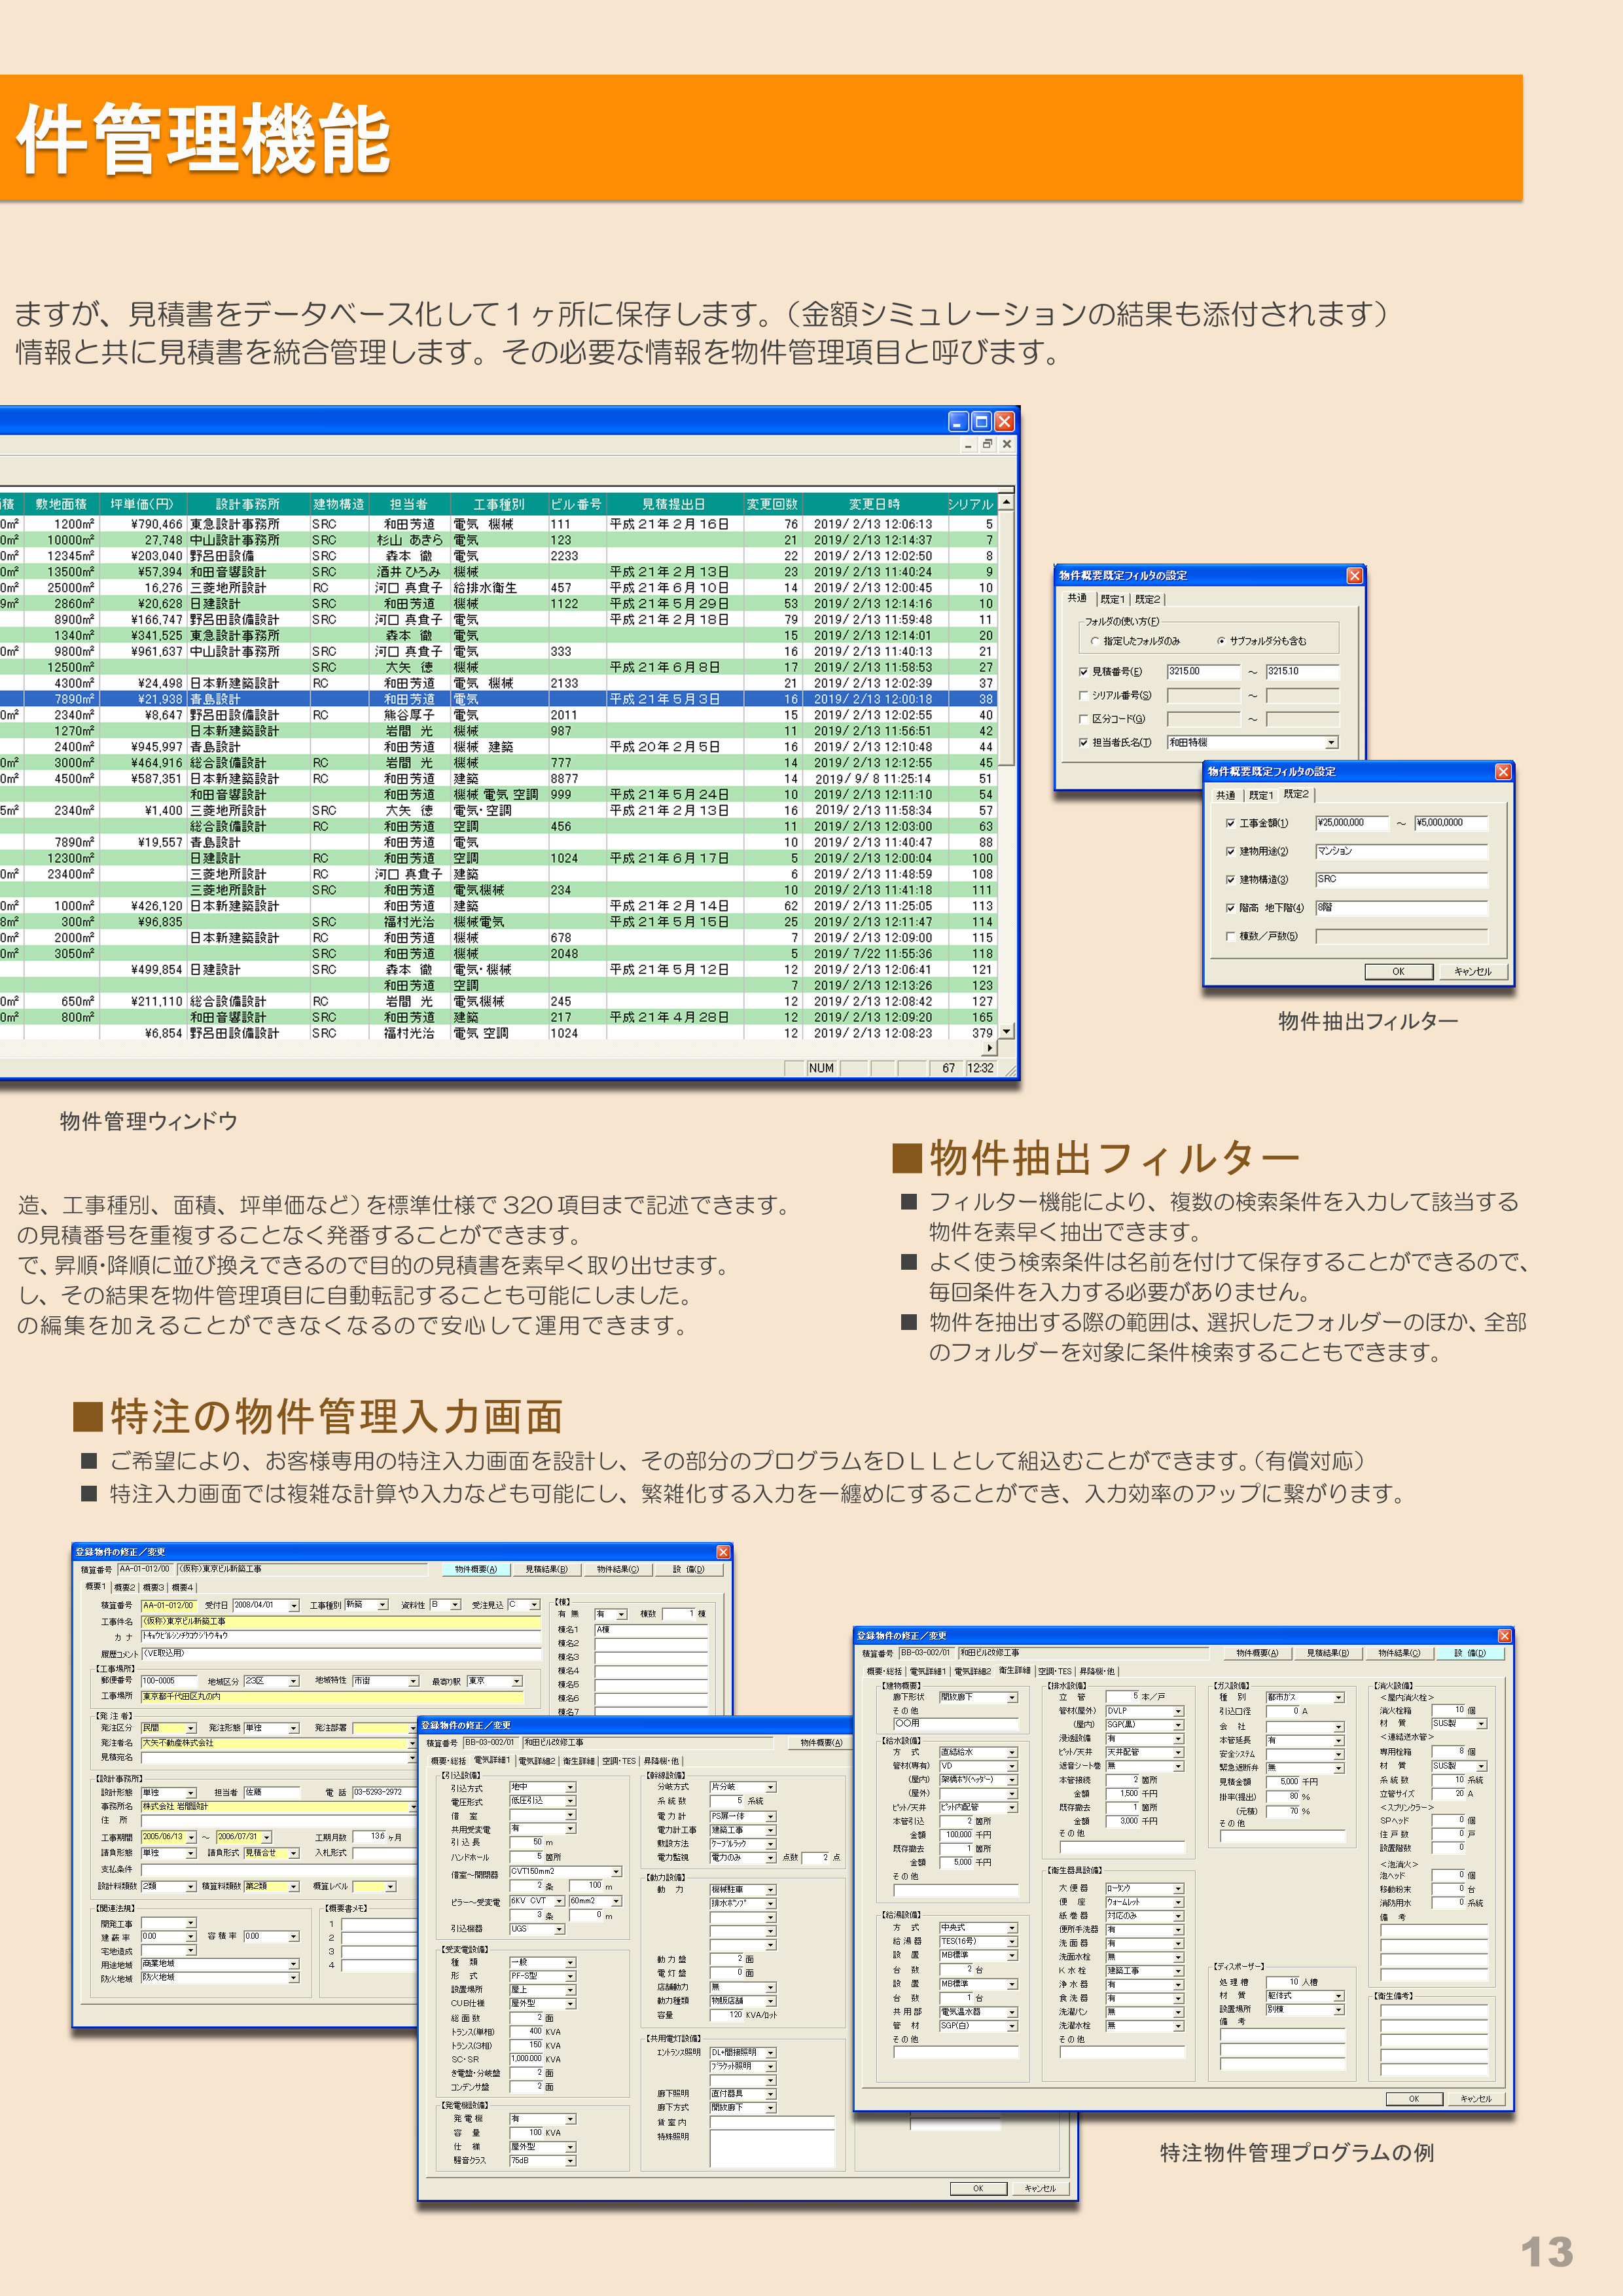The width and height of the screenshot is (1623, 2296).
Task: Click inner minimize icon of 物件管理 window
Action: tap(968, 444)
